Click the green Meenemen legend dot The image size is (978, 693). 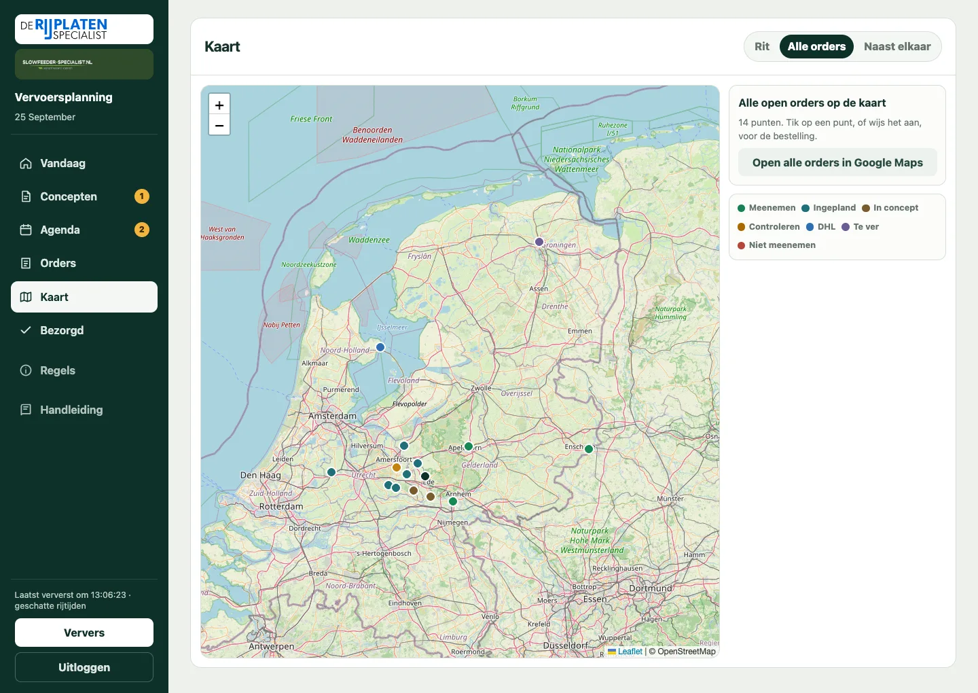[742, 208]
